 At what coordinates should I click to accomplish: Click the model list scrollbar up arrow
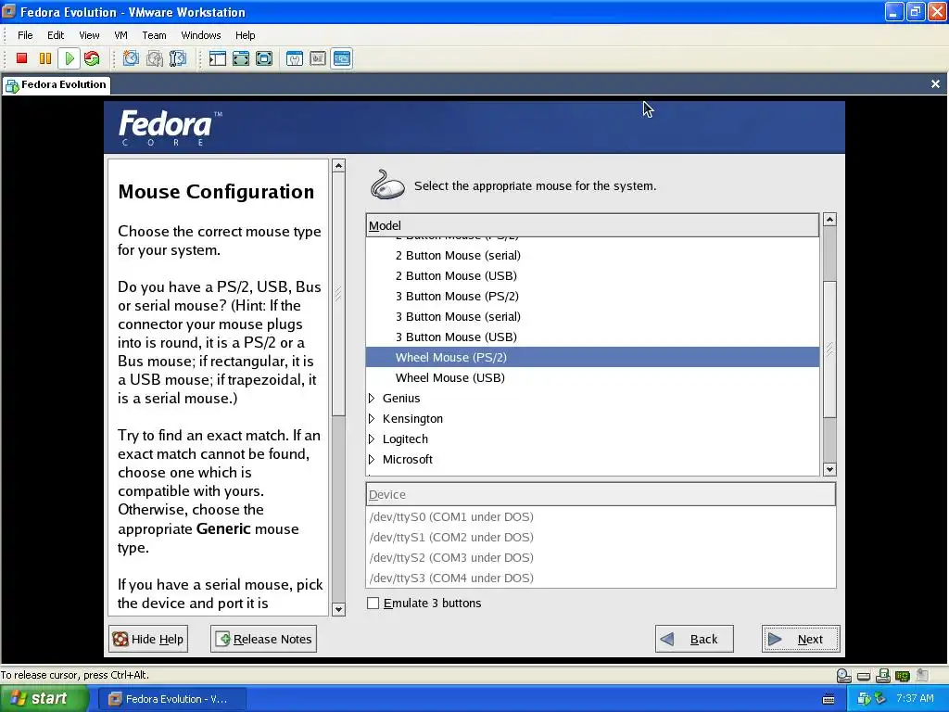829,219
